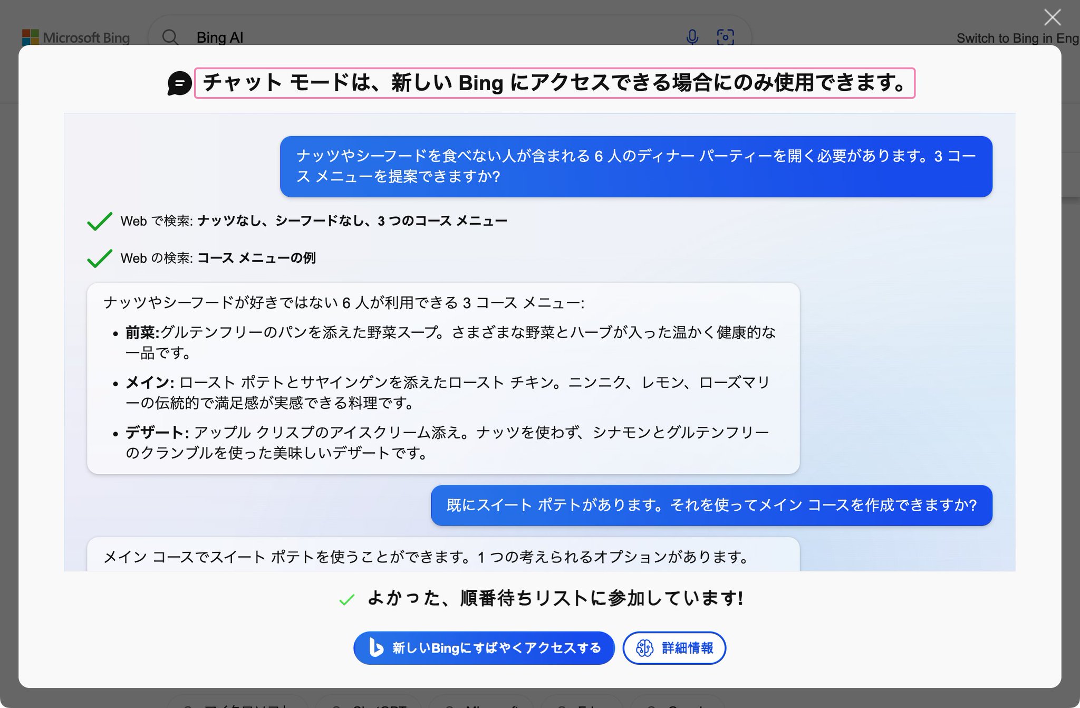Click the 前菜 bullet item

point(450,342)
